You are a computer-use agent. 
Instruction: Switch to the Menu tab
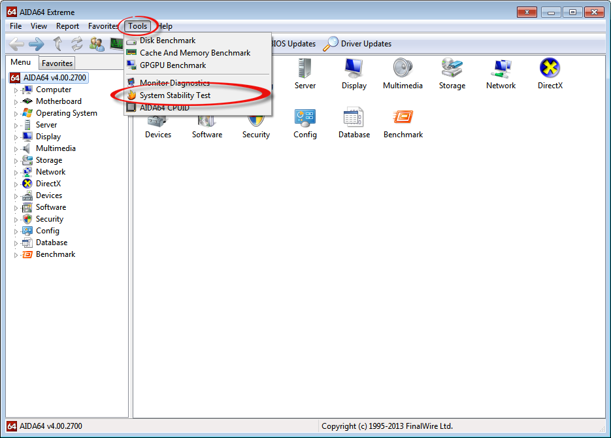[21, 62]
